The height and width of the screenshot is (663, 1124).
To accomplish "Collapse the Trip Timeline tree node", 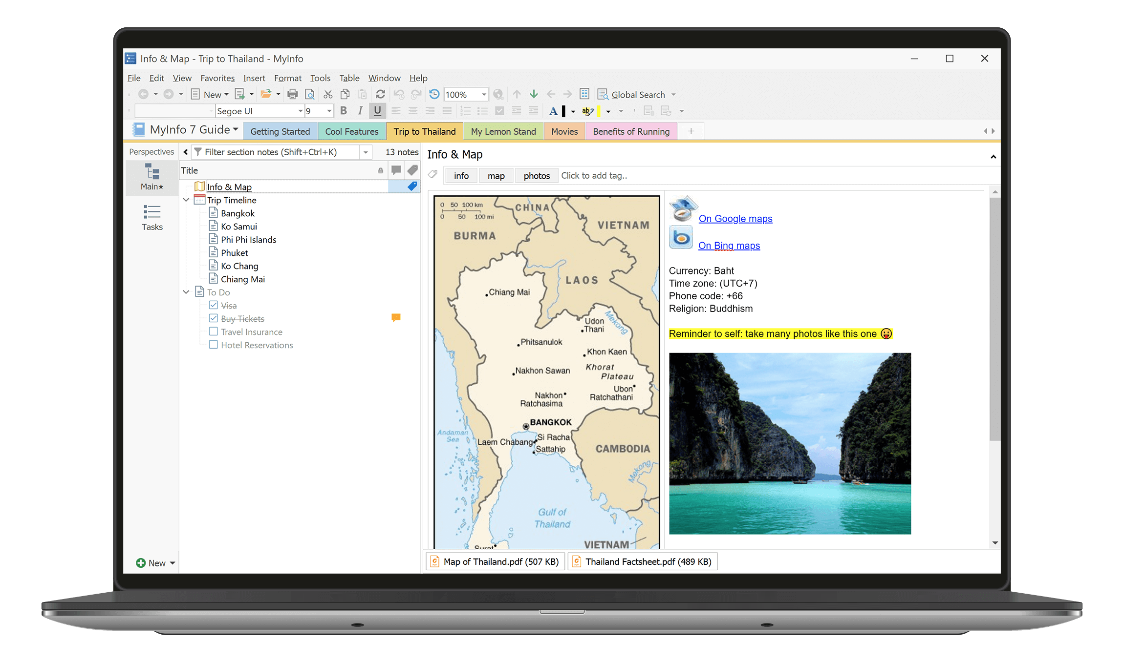I will (186, 200).
